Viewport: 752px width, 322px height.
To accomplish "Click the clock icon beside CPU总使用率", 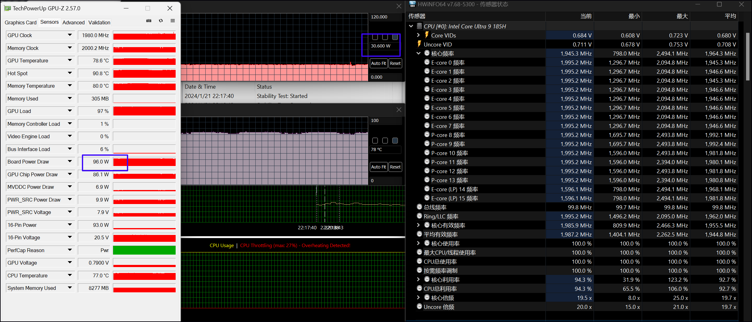I will (x=419, y=261).
